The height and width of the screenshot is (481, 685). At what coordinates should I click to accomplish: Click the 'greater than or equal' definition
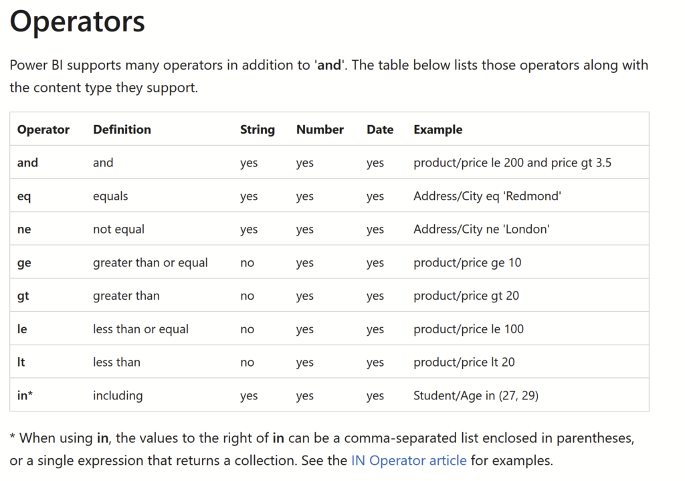coord(151,262)
